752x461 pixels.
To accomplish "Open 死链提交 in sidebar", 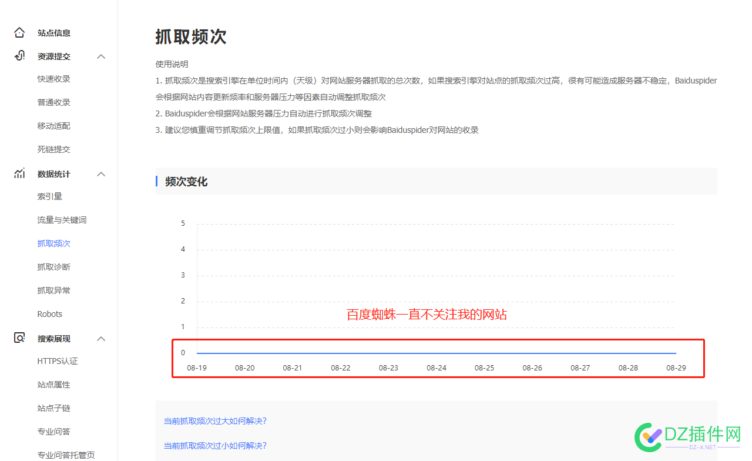I will coord(54,149).
